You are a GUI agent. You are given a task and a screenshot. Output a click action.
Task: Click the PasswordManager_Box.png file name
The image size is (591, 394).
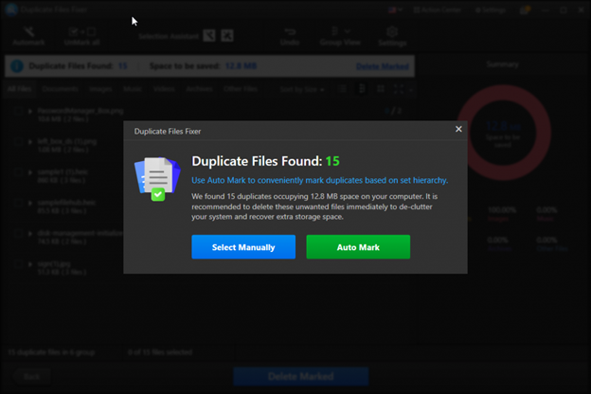click(81, 111)
